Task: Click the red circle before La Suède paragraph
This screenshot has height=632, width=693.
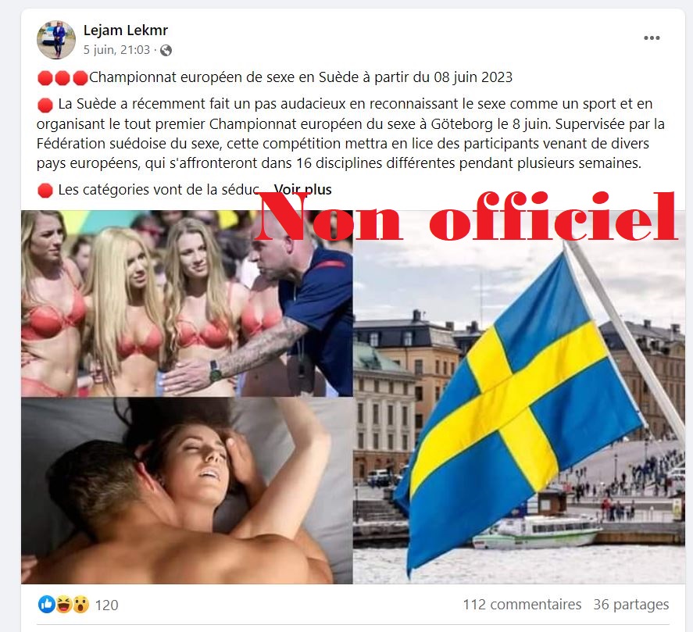Action: click(45, 105)
